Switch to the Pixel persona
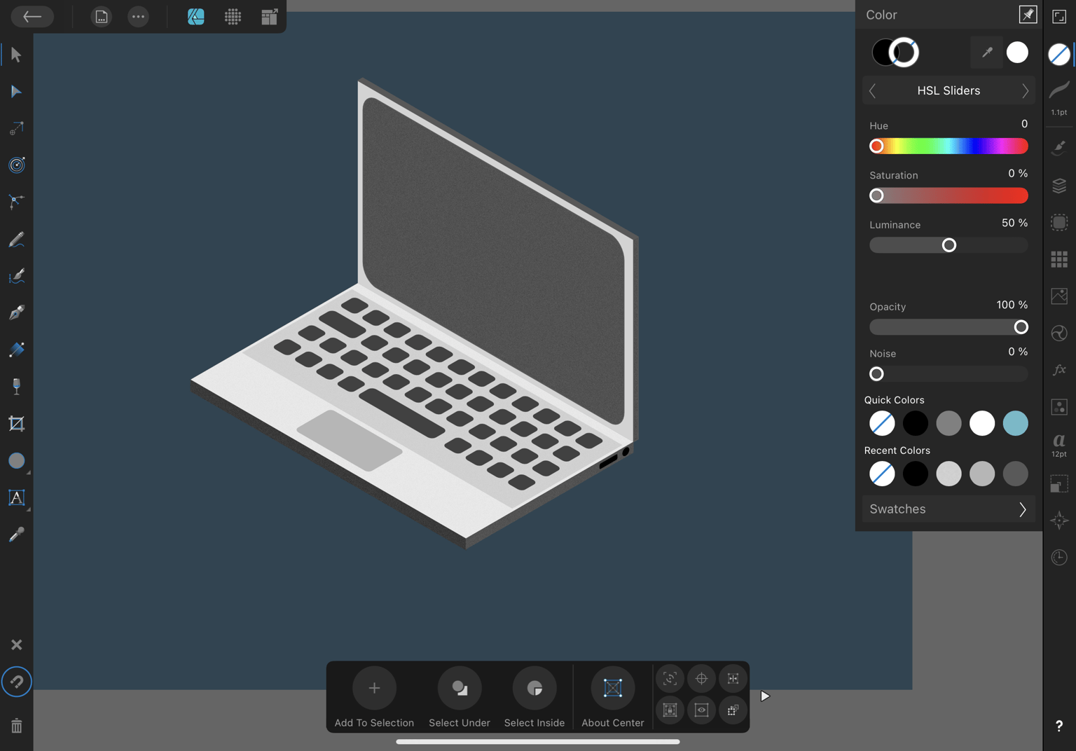Image resolution: width=1076 pixels, height=751 pixels. click(233, 16)
